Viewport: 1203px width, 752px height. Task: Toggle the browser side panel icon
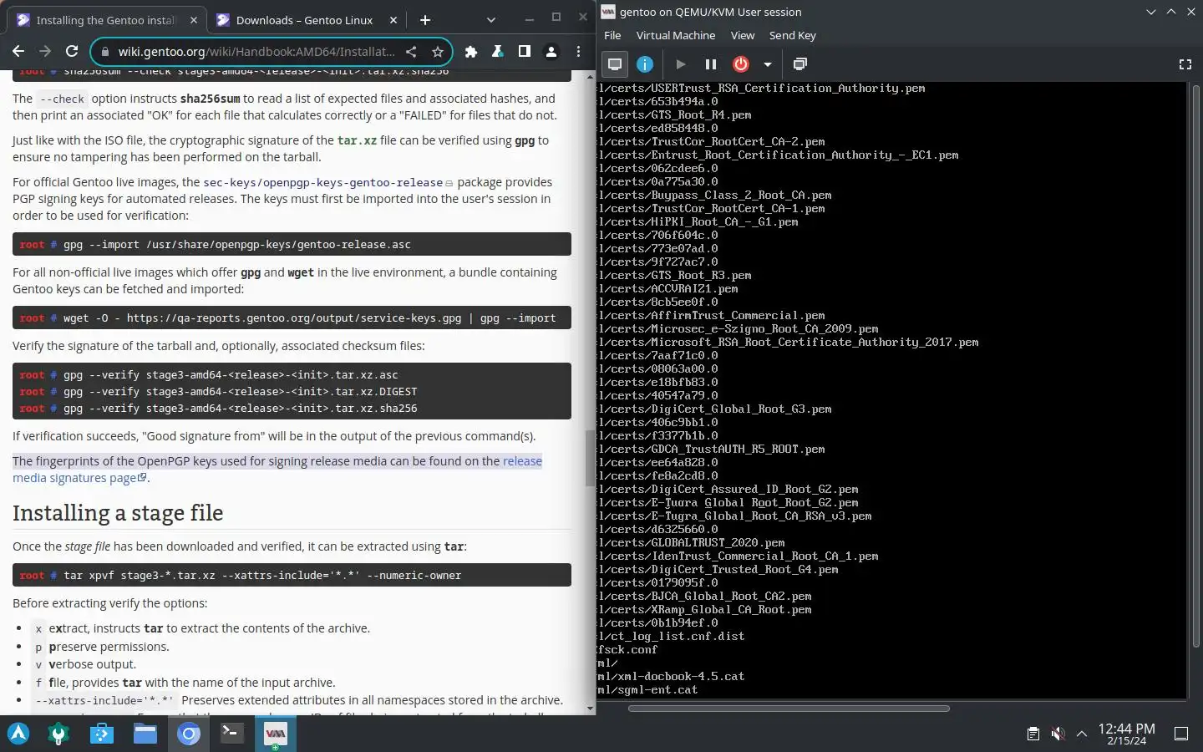(525, 52)
